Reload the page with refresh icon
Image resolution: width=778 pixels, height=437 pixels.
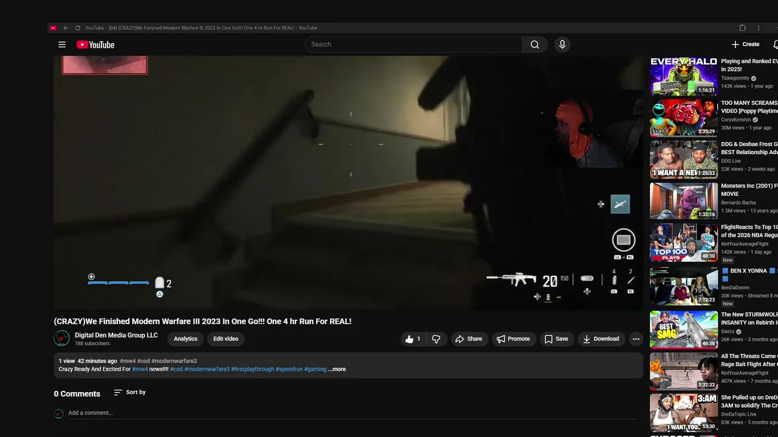click(77, 28)
